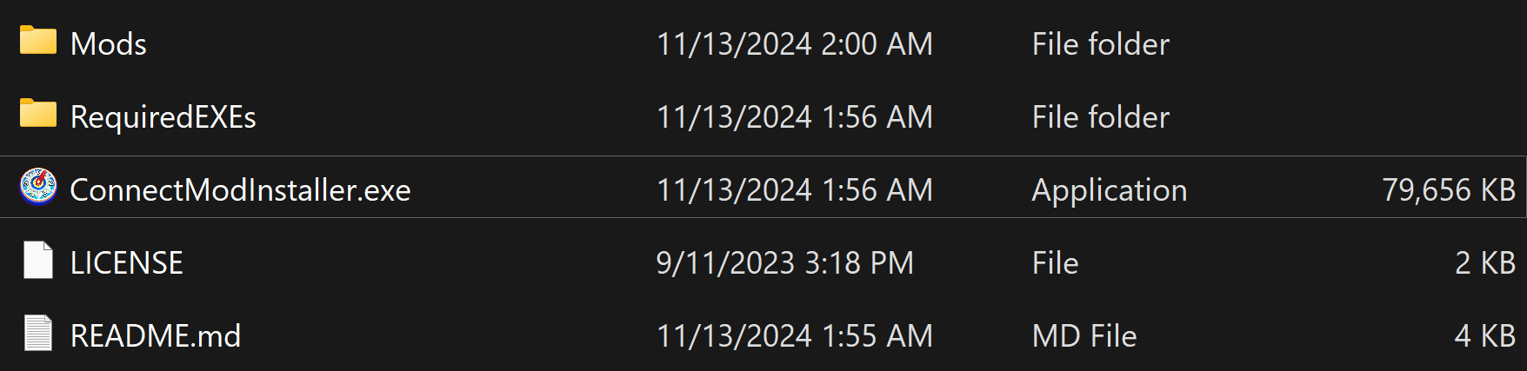Click the ConnectModInstaller.exe application icon
1527x371 pixels.
38,187
